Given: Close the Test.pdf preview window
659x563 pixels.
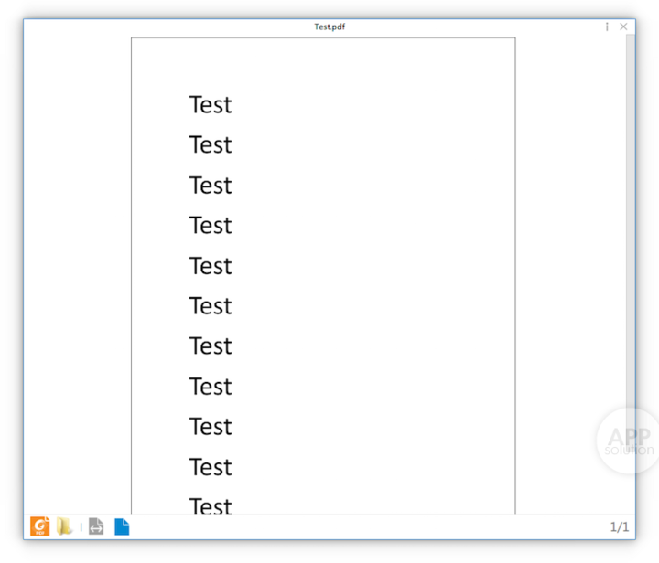Looking at the screenshot, I should pyautogui.click(x=624, y=27).
